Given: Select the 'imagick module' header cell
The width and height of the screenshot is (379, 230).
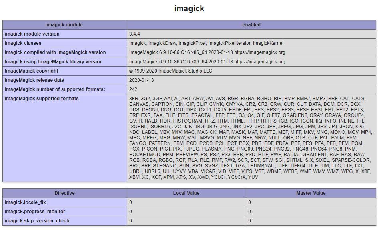Looking at the screenshot, I should (x=65, y=25).
